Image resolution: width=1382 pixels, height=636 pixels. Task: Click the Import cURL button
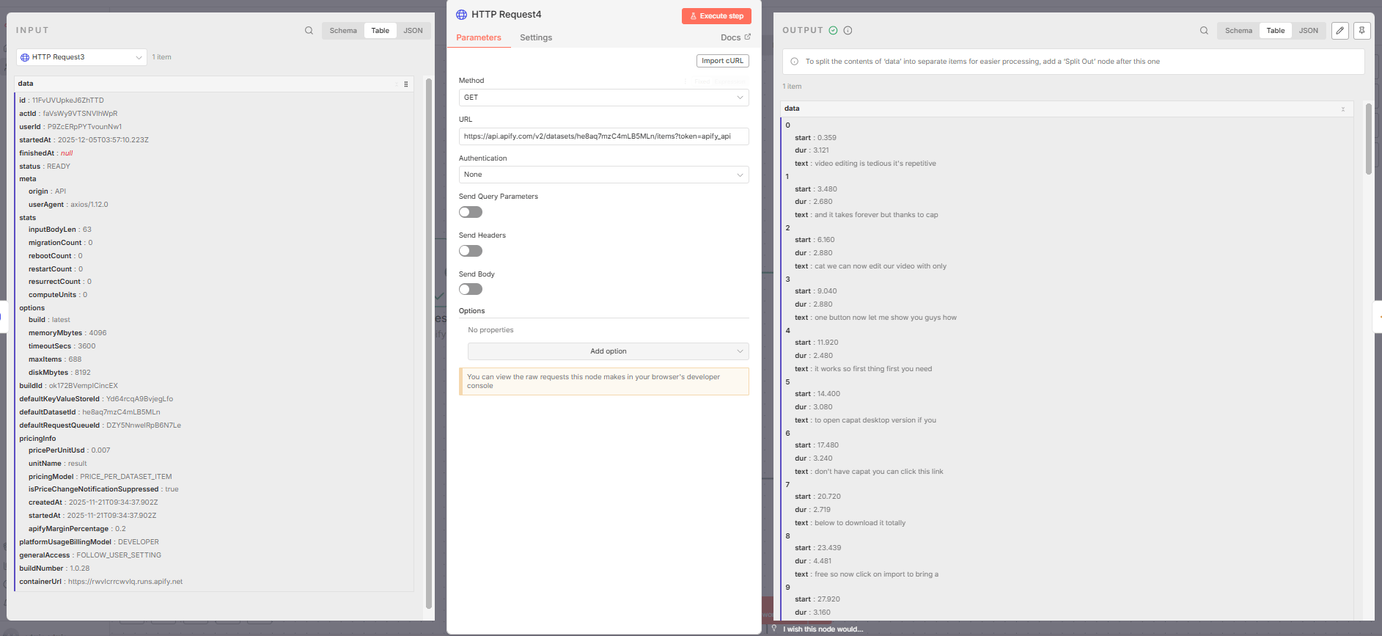[x=722, y=61]
